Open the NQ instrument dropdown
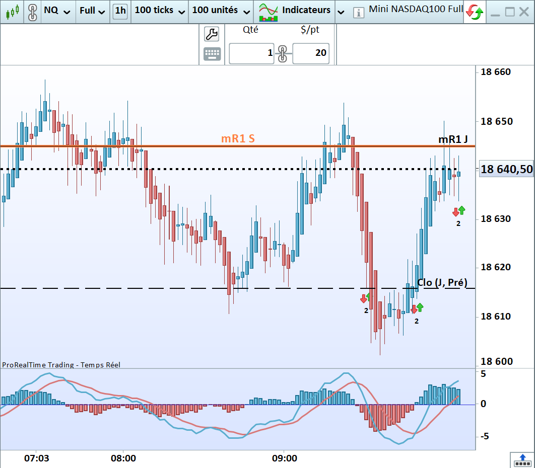The width and height of the screenshot is (535, 468). 57,11
